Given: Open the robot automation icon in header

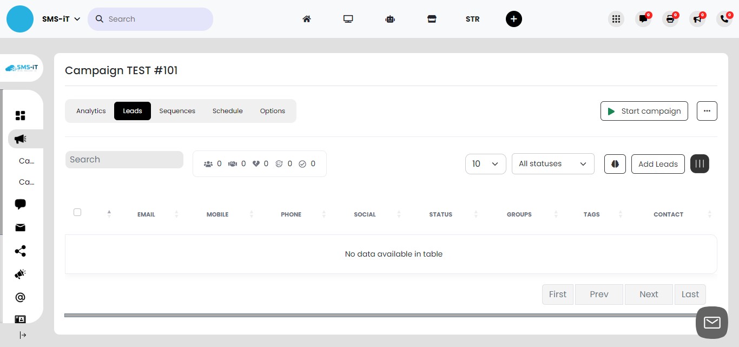Looking at the screenshot, I should point(390,19).
